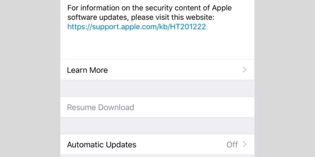Expand the chevron next to Off
The width and height of the screenshot is (315, 157).
245,144
